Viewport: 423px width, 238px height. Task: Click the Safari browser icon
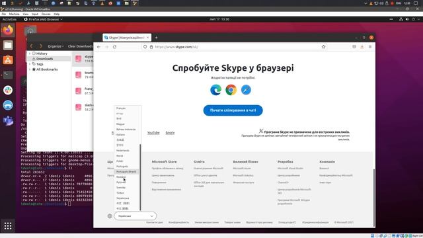pos(246,90)
